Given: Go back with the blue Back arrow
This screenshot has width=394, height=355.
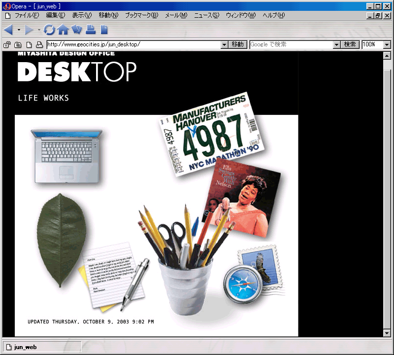Looking at the screenshot, I should coord(8,30).
